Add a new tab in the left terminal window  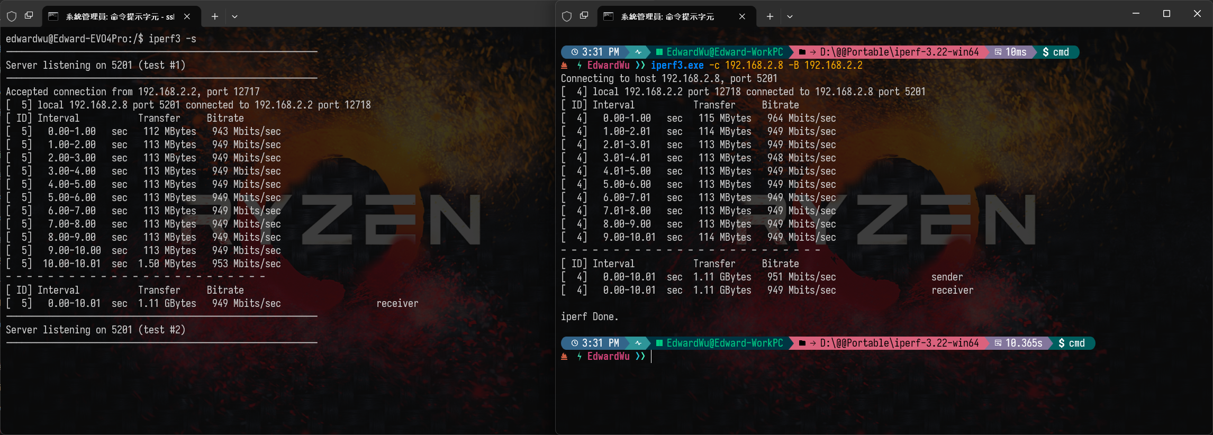point(215,16)
